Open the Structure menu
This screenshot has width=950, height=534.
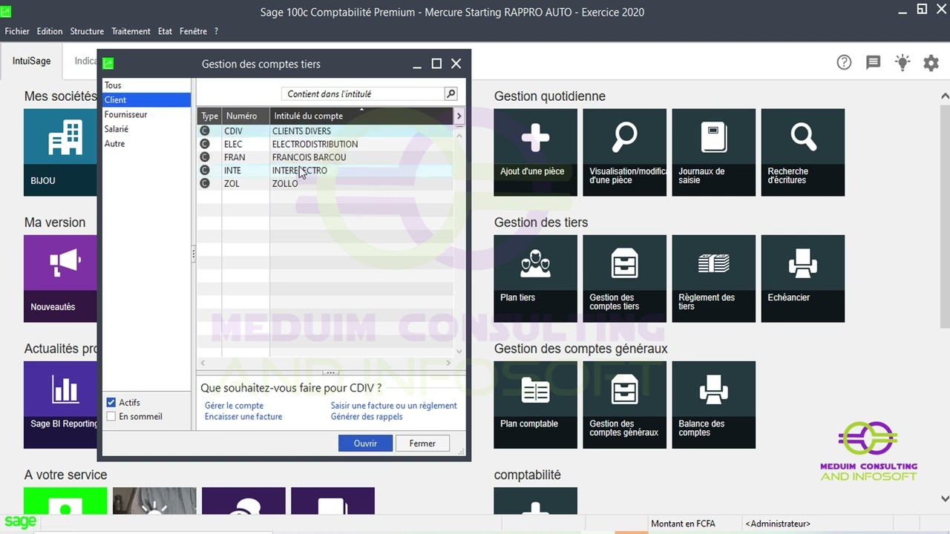pyautogui.click(x=87, y=31)
